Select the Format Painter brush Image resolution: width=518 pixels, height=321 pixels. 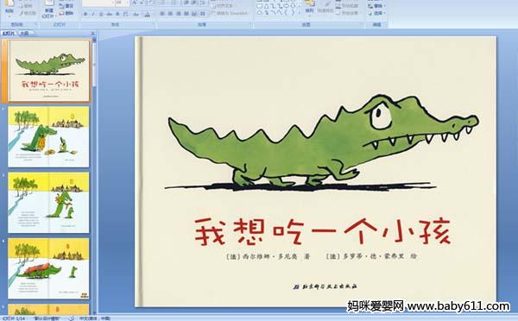point(28,13)
